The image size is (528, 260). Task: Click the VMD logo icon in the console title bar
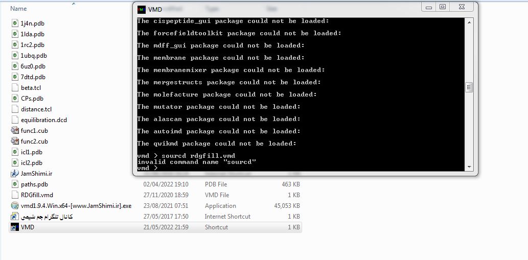(x=142, y=9)
